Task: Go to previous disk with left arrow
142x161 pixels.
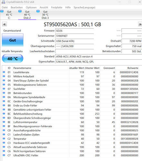Action: (x=5, y=24)
